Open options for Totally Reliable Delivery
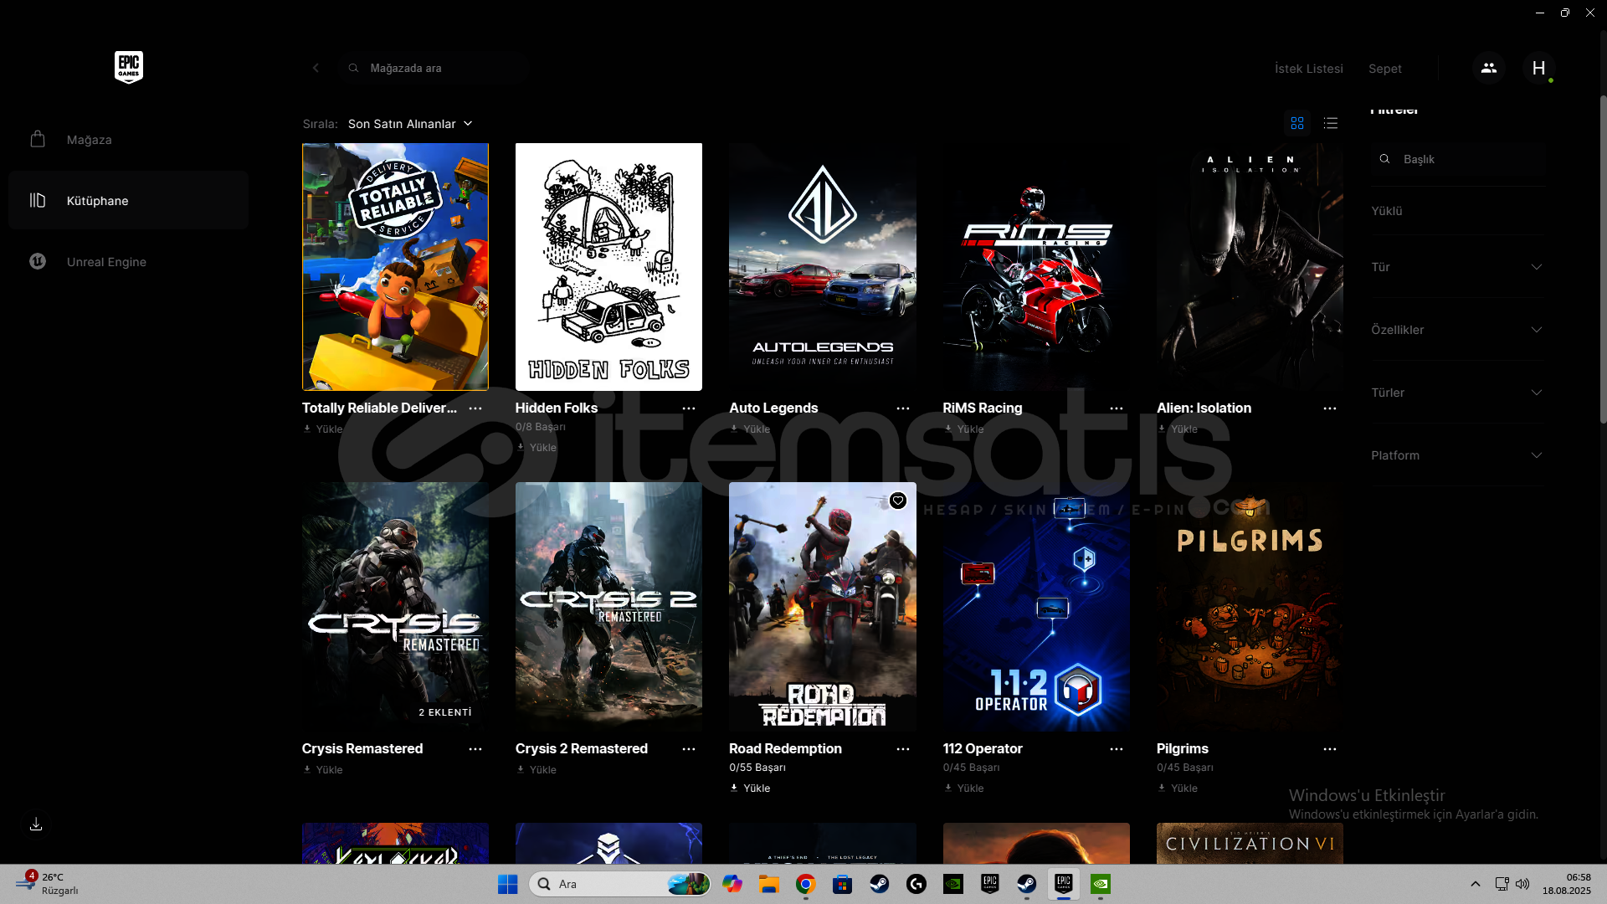Viewport: 1607px width, 904px height. pos(475,408)
